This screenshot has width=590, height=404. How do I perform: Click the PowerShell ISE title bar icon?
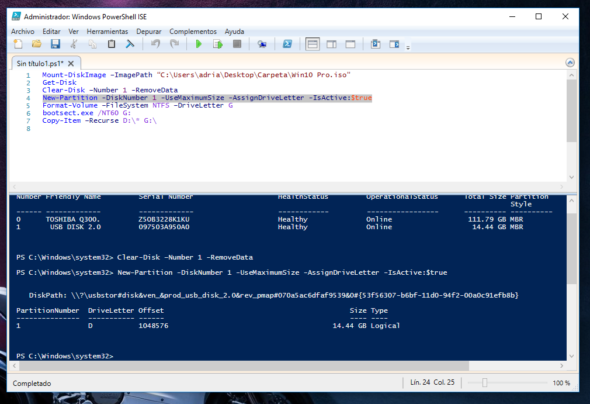coord(16,16)
